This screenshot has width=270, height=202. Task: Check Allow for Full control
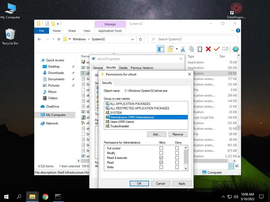pos(161,148)
